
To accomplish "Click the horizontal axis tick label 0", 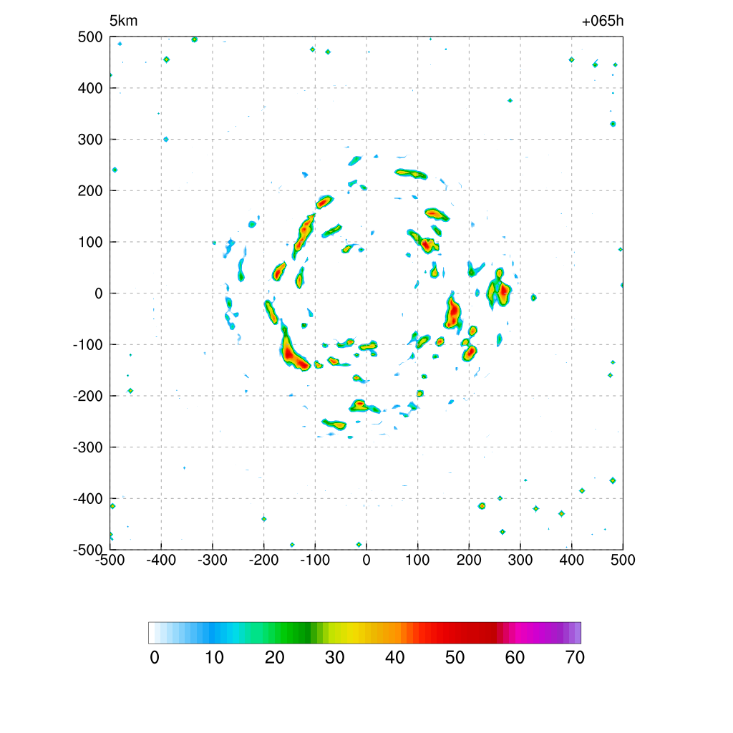I will click(x=366, y=560).
